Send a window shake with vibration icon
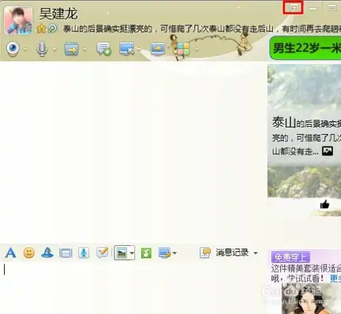Image resolution: width=341 pixels, height=314 pixels. click(x=65, y=253)
